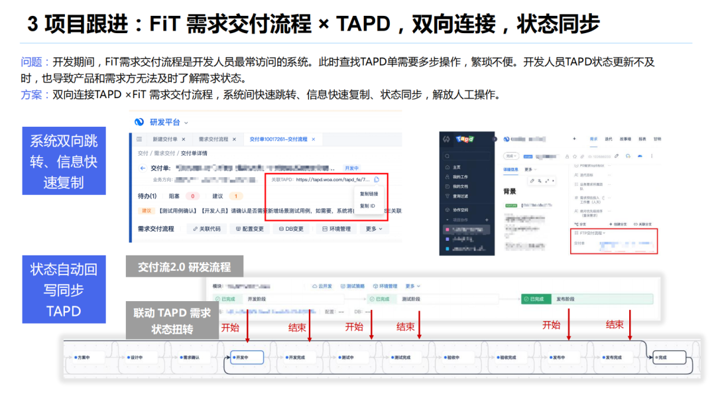Click the blue comment icon in TAPD toolbar

(x=628, y=156)
